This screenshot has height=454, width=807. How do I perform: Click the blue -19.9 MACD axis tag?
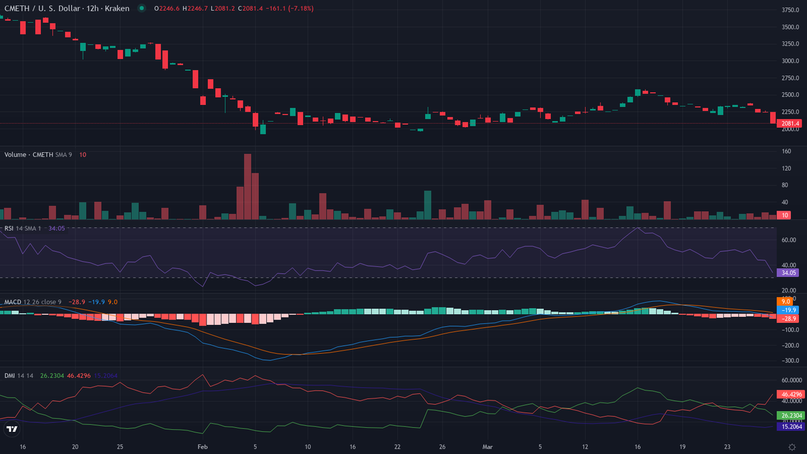pyautogui.click(x=787, y=310)
